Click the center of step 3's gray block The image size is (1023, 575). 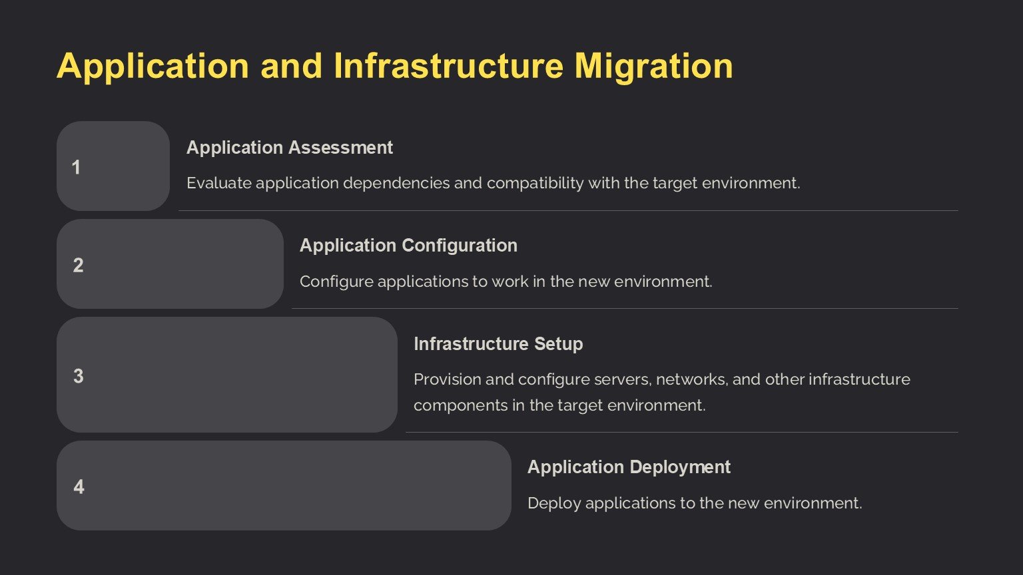tap(227, 375)
